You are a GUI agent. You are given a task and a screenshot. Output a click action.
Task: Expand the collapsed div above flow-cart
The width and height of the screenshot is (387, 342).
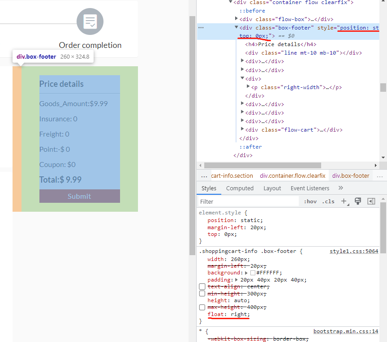[x=242, y=120]
